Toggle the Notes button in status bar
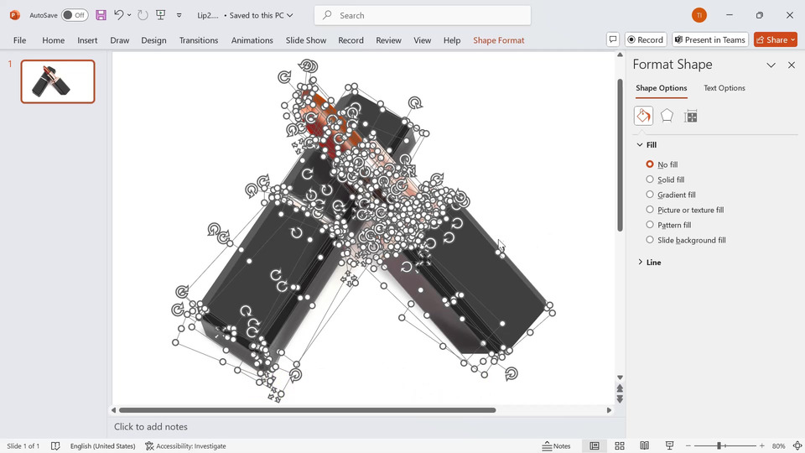 557,445
